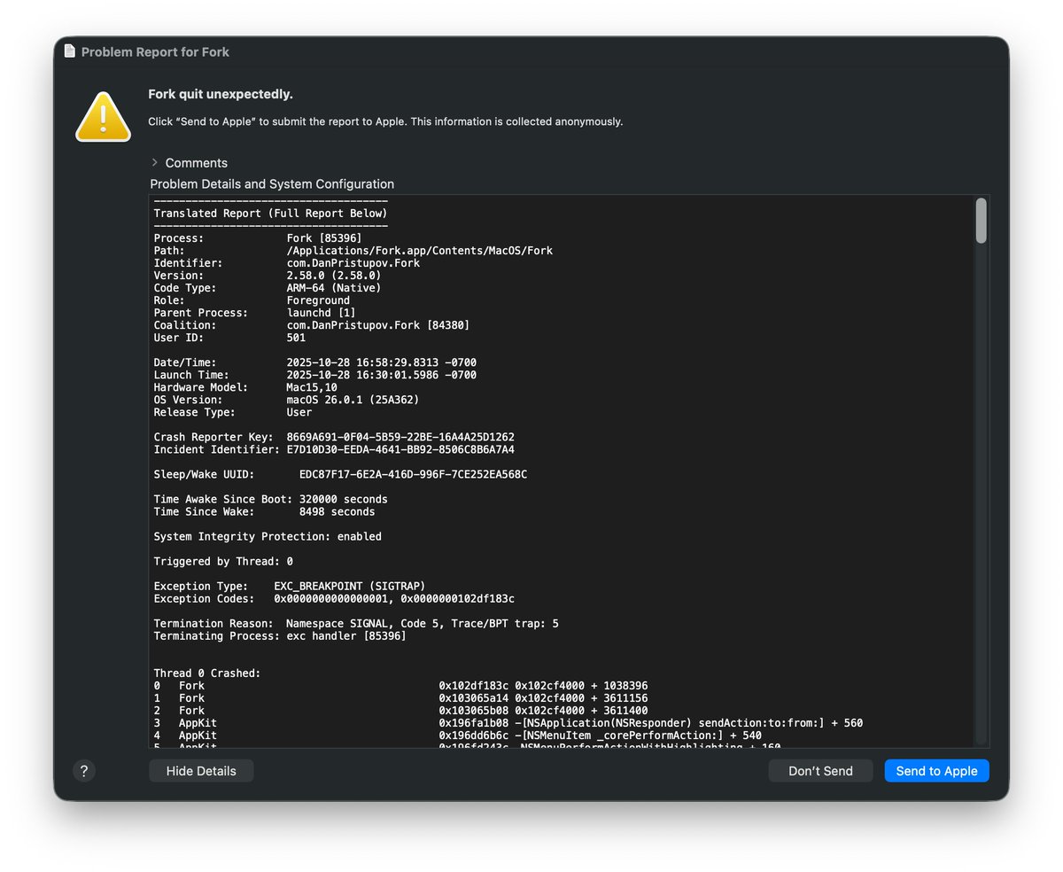Click the Crash Reporter Key line
The width and height of the screenshot is (1063, 872).
pos(334,437)
